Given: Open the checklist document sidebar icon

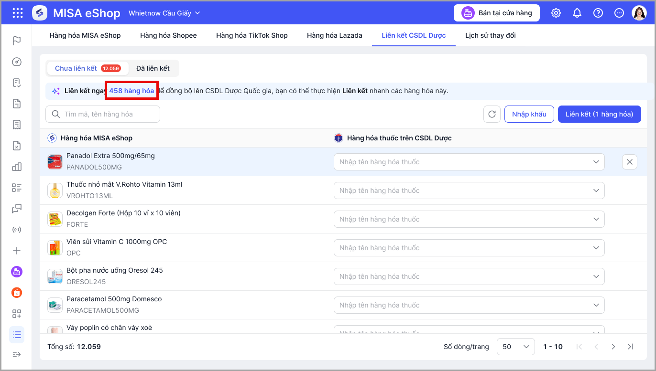Looking at the screenshot, I should [x=17, y=83].
